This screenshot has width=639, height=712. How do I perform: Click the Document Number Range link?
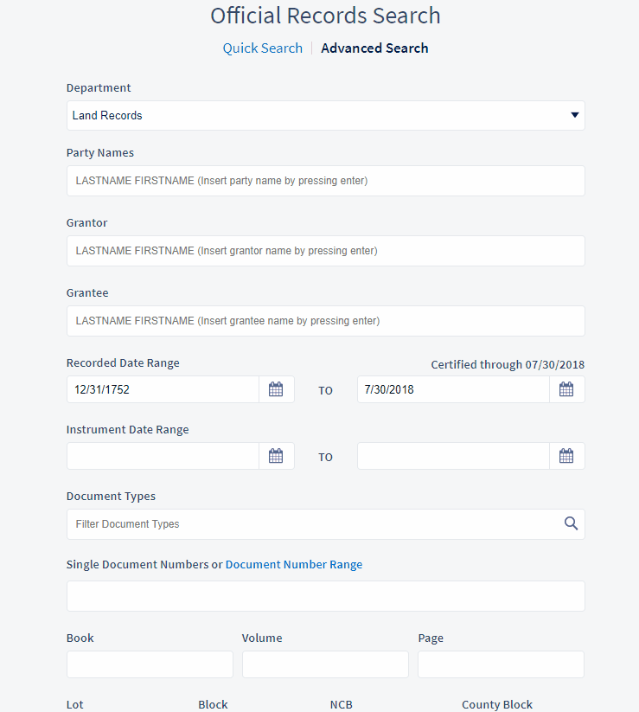click(x=293, y=563)
